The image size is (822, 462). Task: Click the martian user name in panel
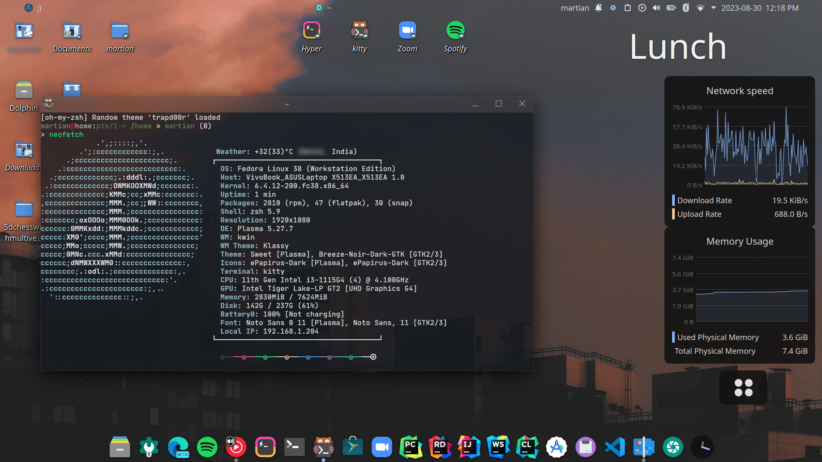tap(575, 8)
